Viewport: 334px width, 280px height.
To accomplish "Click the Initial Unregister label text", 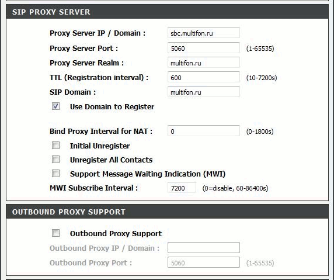I will click(100, 146).
